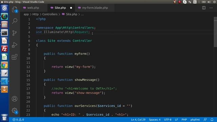Launch FileZilla from the dock

tap(4, 49)
